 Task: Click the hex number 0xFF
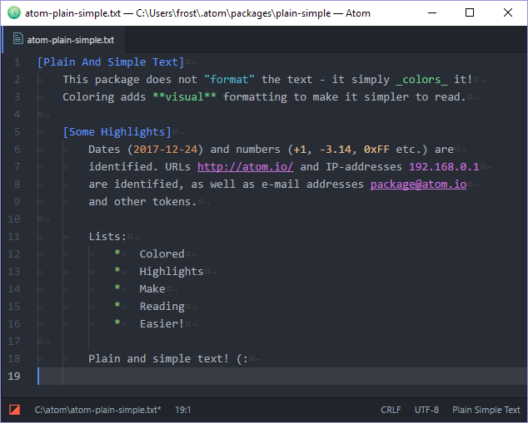click(x=376, y=150)
